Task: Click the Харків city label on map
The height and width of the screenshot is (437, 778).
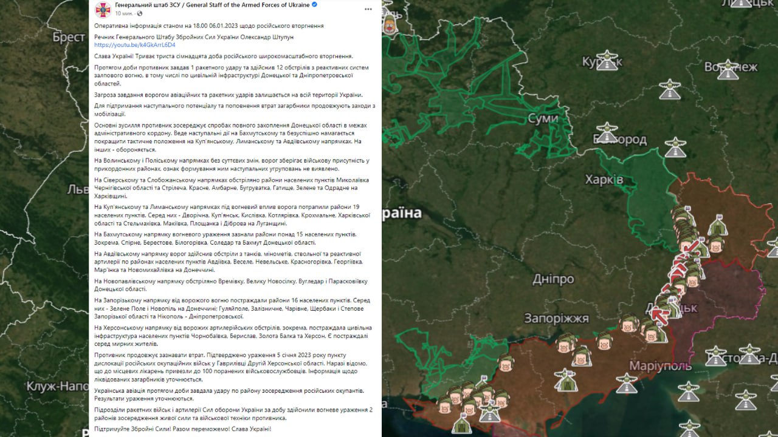Action: point(604,180)
